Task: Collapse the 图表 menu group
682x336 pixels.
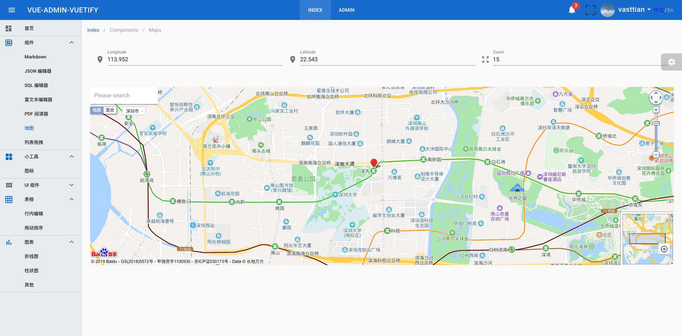Action: [72, 242]
